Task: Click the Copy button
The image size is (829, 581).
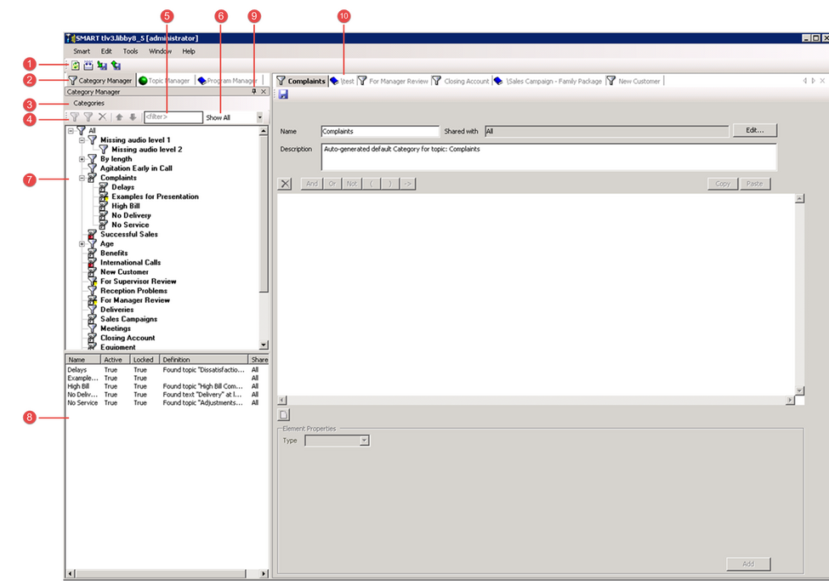Action: coord(722,184)
